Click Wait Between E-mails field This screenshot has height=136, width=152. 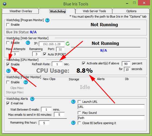click(46, 110)
